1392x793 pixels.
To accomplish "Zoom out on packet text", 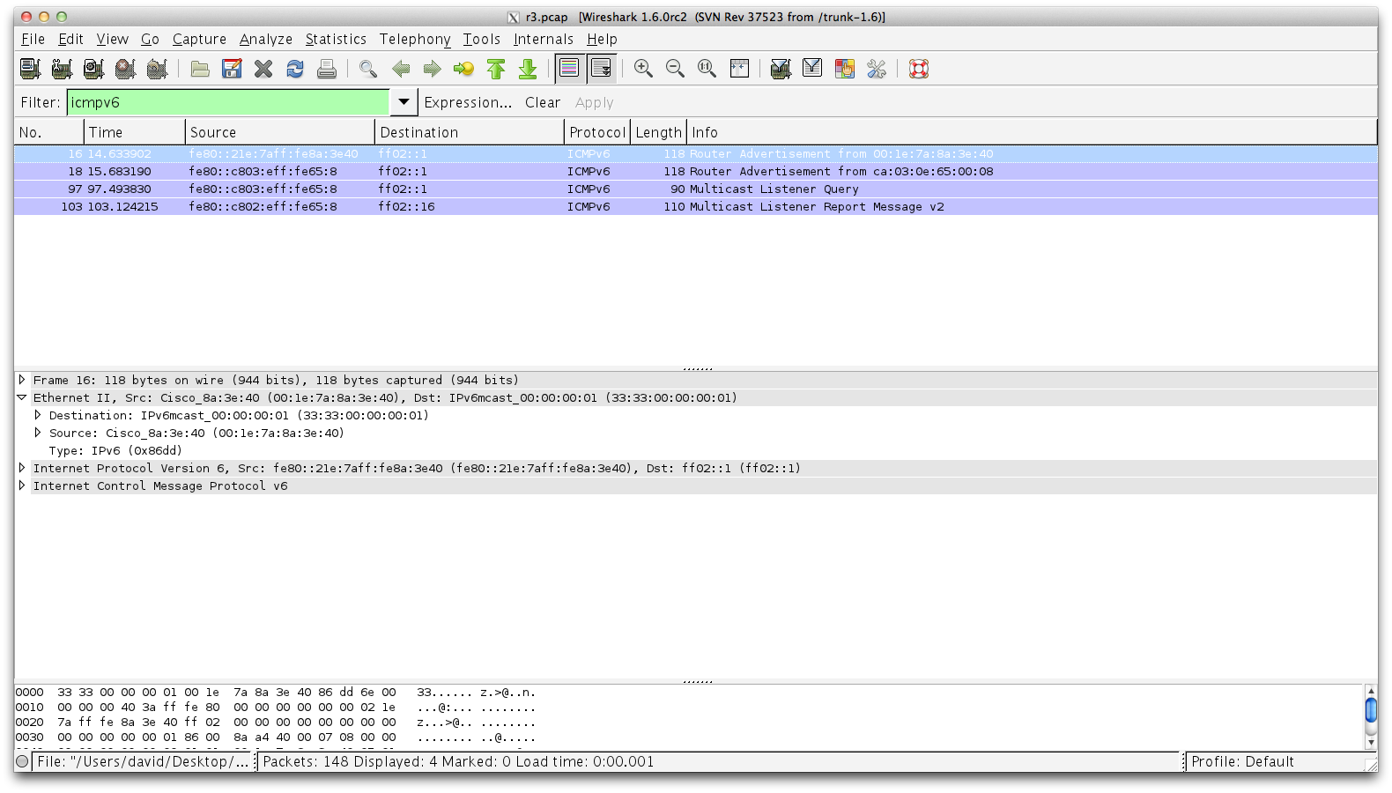I will 675,69.
